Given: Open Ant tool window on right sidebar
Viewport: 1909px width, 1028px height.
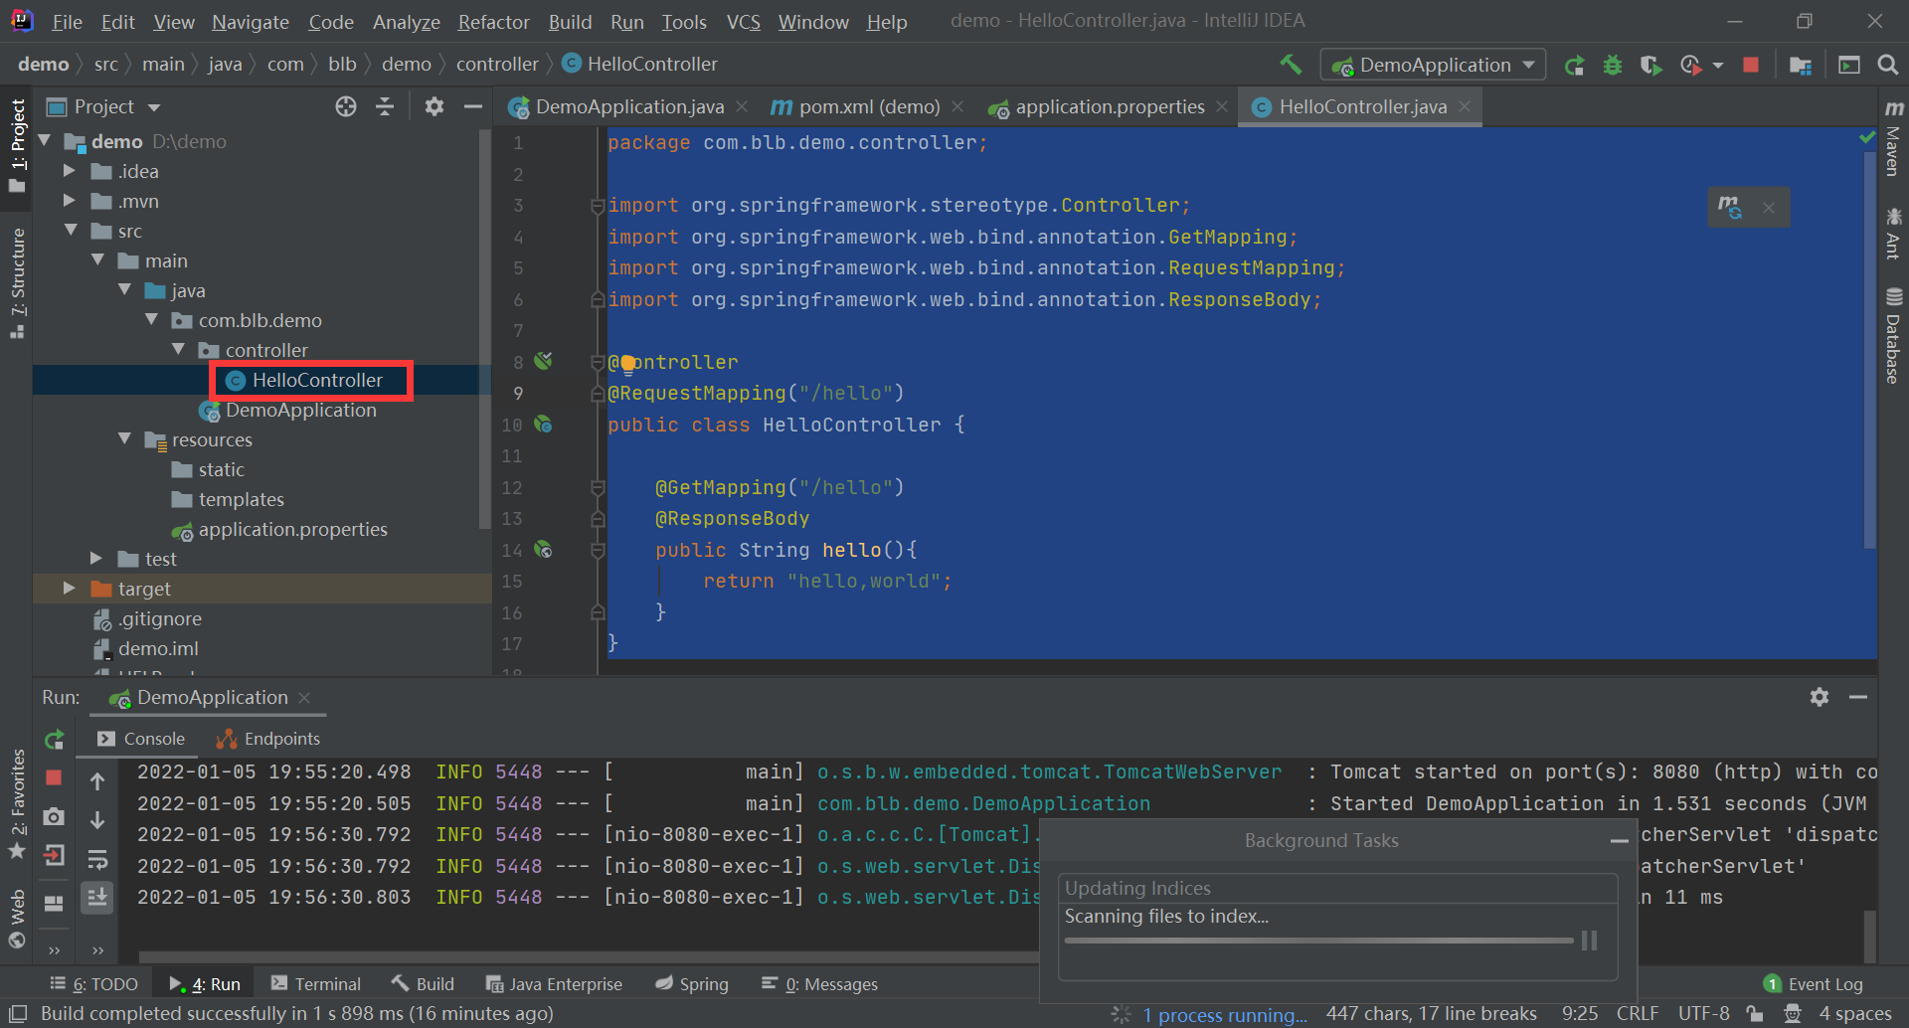Looking at the screenshot, I should (1893, 234).
